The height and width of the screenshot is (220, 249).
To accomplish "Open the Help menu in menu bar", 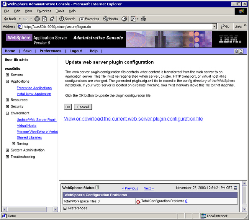I will pos(72,11).
